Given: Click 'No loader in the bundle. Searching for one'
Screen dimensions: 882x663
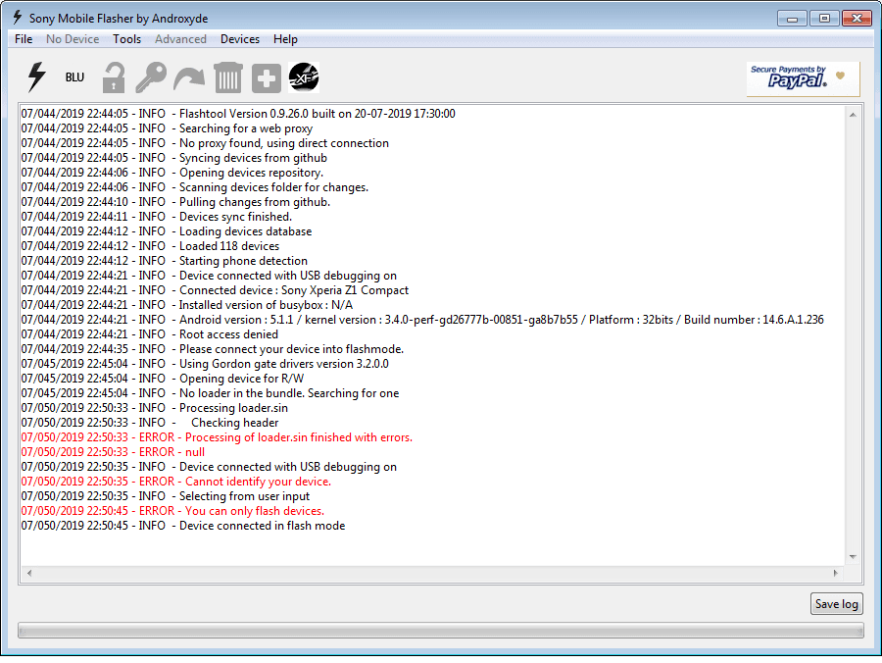Looking at the screenshot, I should (x=211, y=393).
